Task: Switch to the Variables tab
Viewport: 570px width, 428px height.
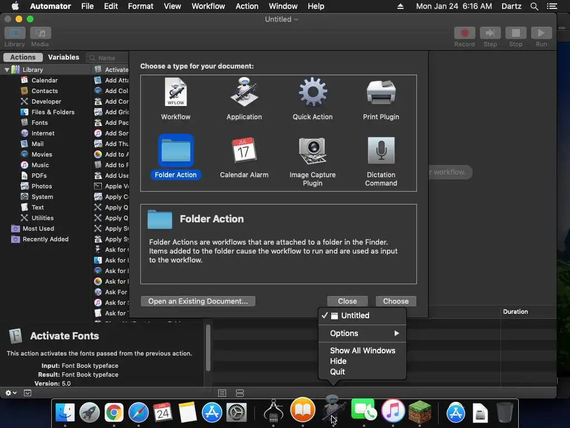Action: tap(63, 57)
